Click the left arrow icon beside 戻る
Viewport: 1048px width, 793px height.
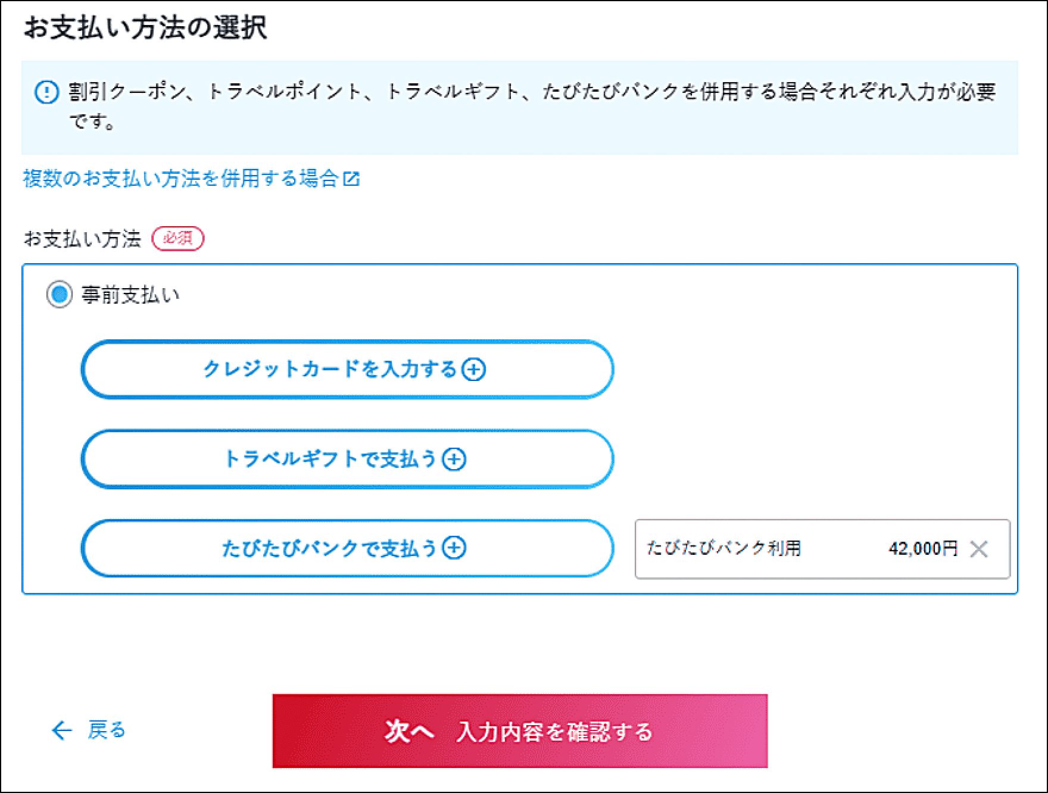pos(62,730)
